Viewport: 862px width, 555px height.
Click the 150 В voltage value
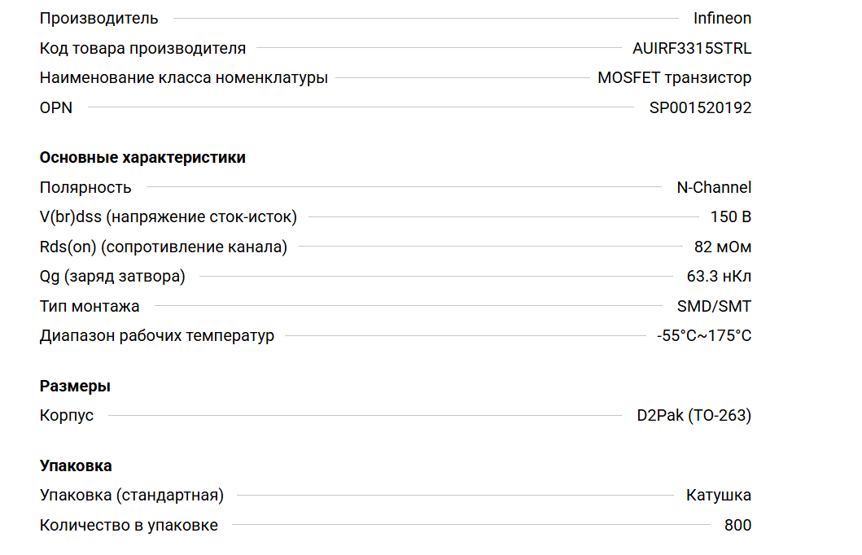click(731, 217)
